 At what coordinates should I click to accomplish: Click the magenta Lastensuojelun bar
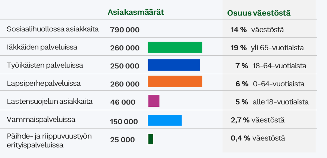click(x=154, y=101)
